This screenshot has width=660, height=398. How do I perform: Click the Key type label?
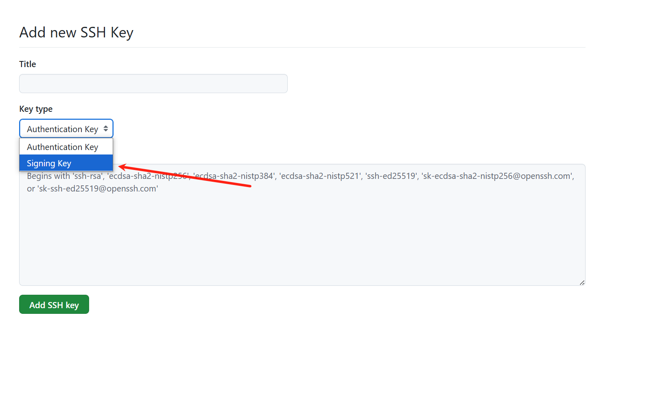[36, 109]
